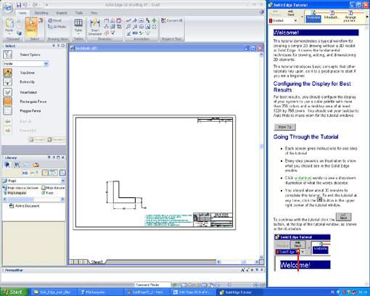Toggle Bottom Up selection mode
This screenshot has width=370, height=296.
(x=7, y=82)
